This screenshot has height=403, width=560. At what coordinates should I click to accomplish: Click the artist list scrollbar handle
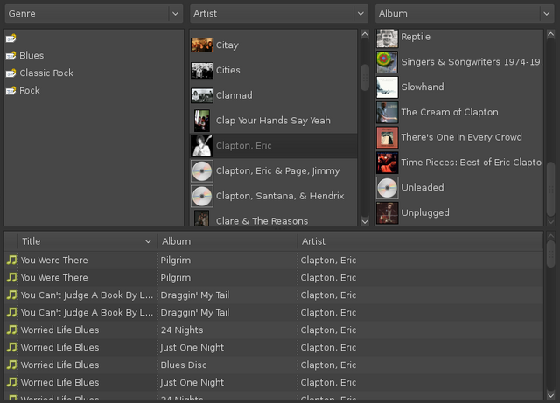click(365, 77)
